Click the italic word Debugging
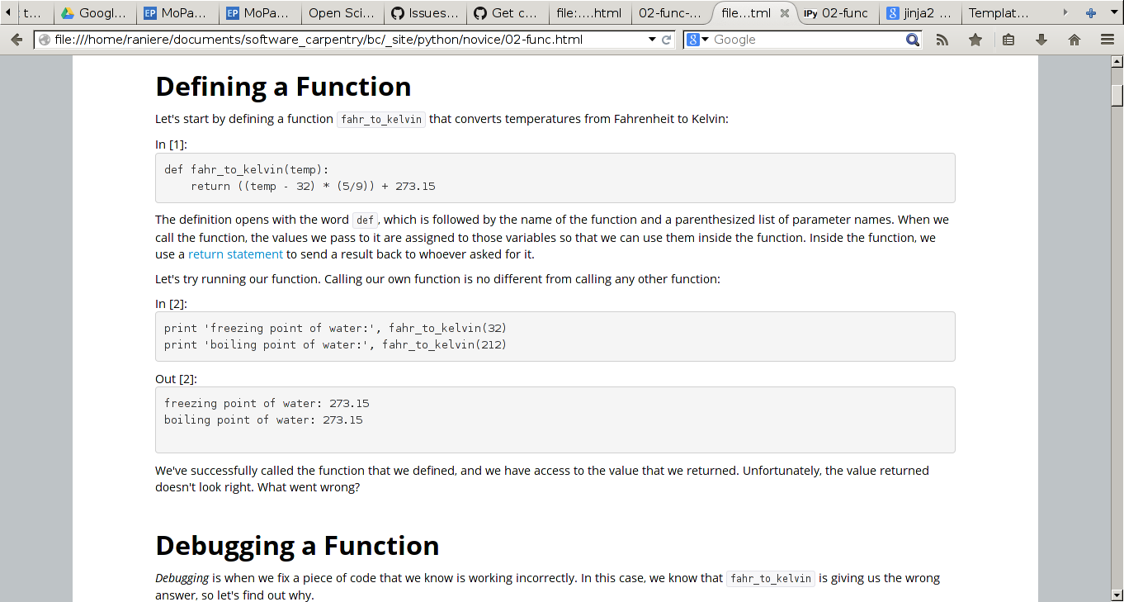The image size is (1124, 602). (182, 578)
